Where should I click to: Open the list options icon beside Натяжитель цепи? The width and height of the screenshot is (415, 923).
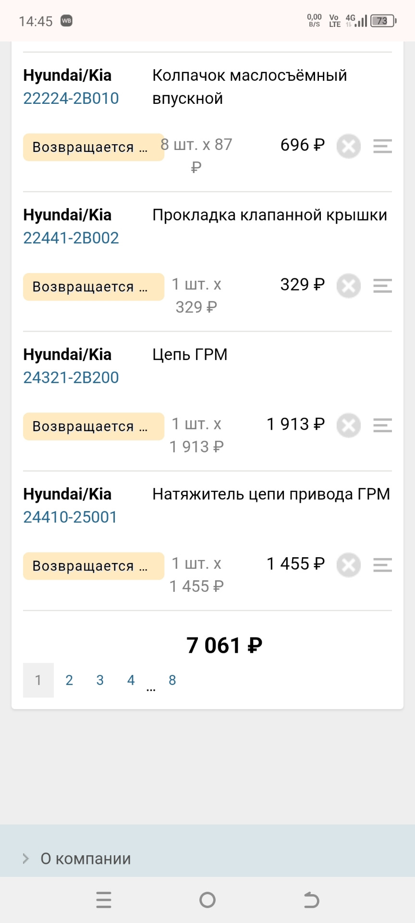pyautogui.click(x=382, y=565)
